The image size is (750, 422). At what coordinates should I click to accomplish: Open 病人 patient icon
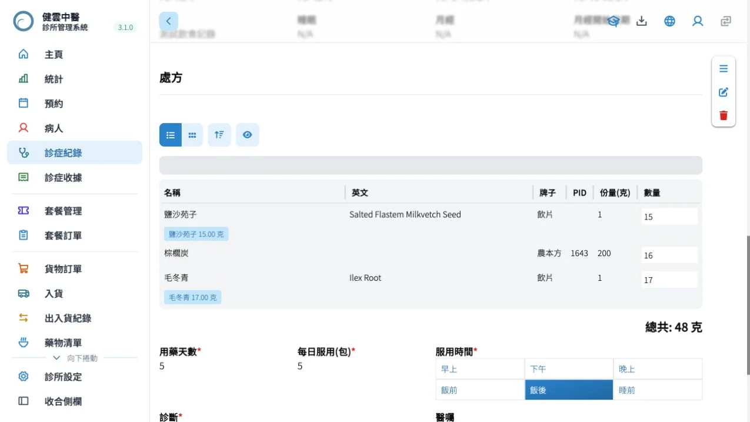[x=24, y=128]
